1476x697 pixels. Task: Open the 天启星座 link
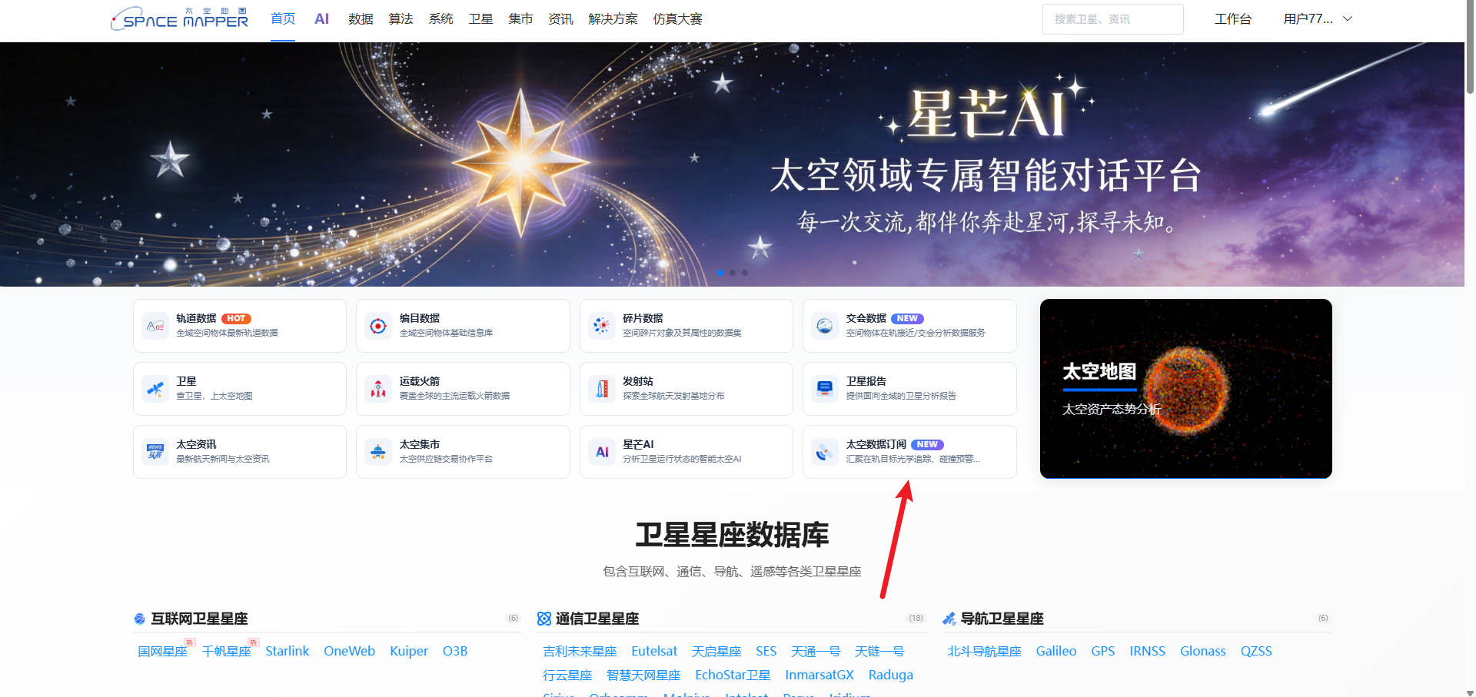pyautogui.click(x=716, y=652)
